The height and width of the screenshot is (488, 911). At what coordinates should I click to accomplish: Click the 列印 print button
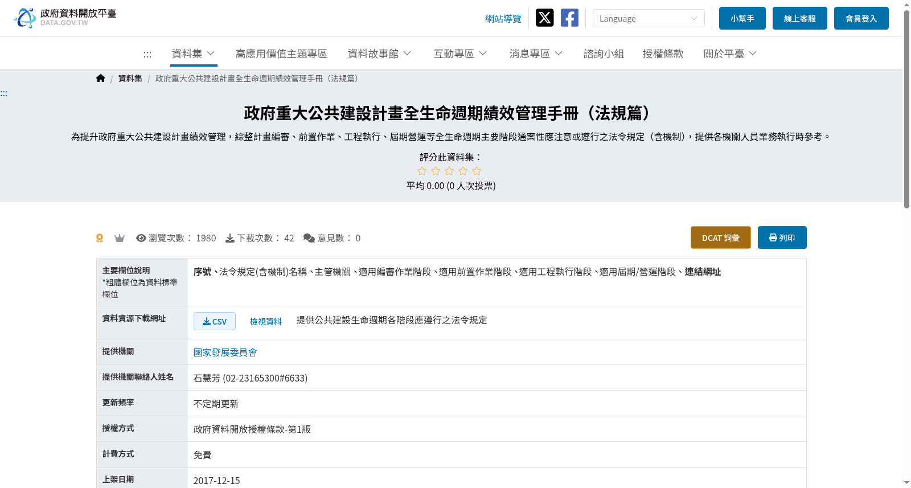tap(782, 237)
